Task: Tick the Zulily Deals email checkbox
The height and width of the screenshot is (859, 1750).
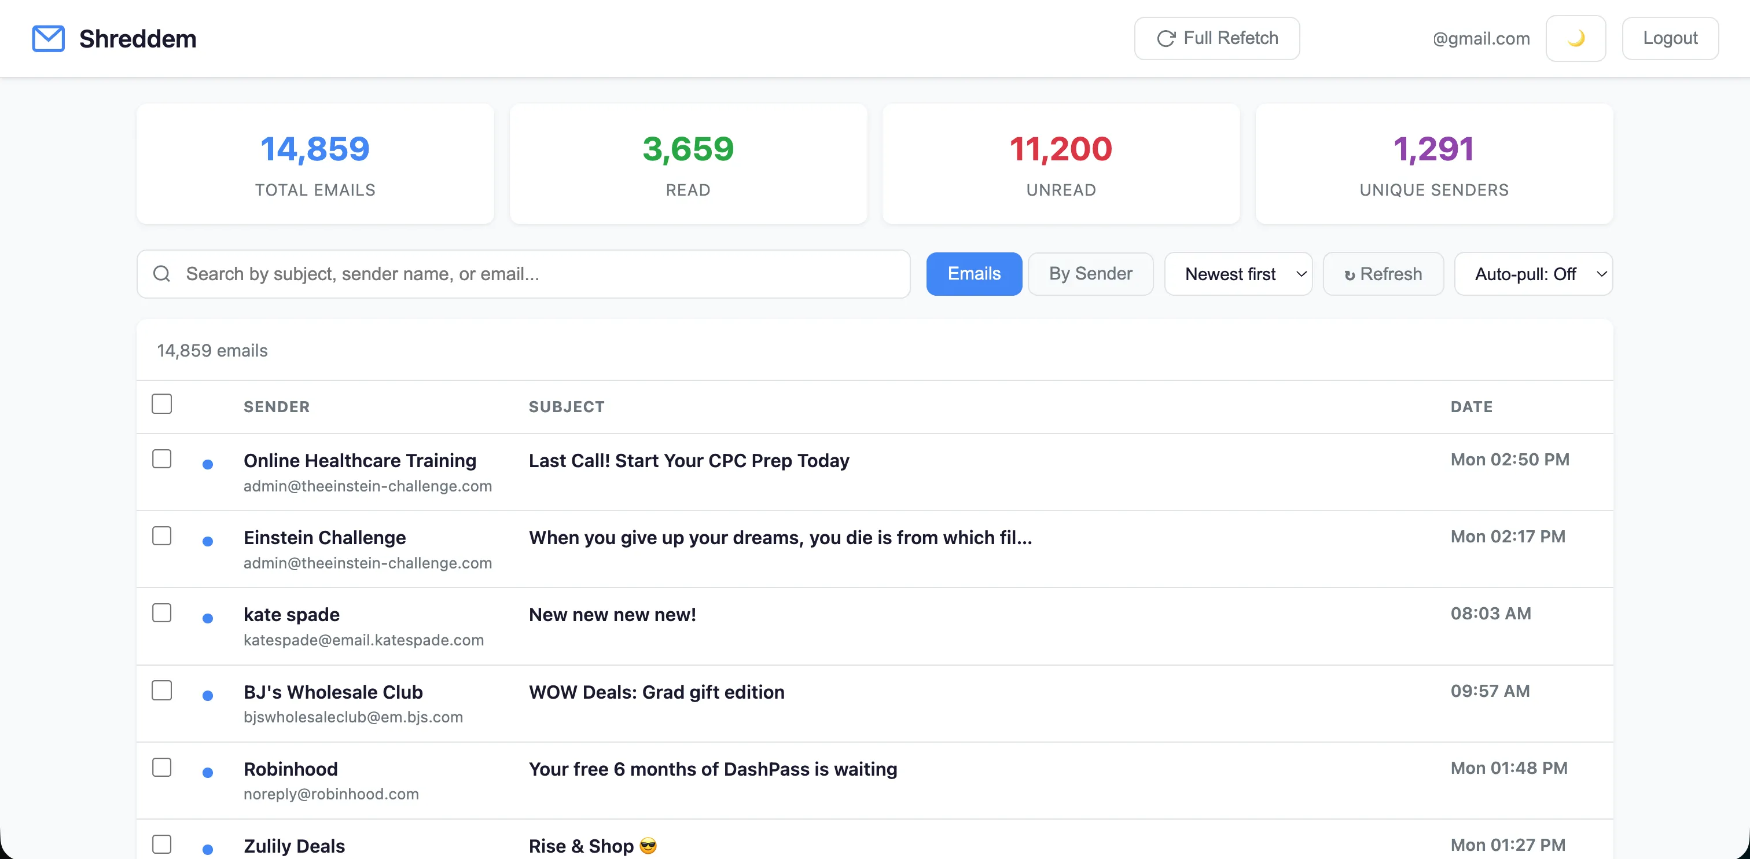Action: [x=161, y=843]
